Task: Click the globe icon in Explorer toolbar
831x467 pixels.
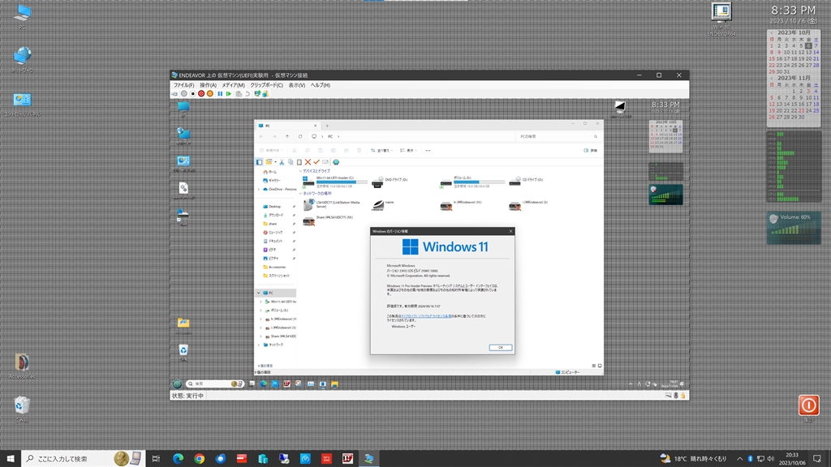Action: tap(336, 162)
